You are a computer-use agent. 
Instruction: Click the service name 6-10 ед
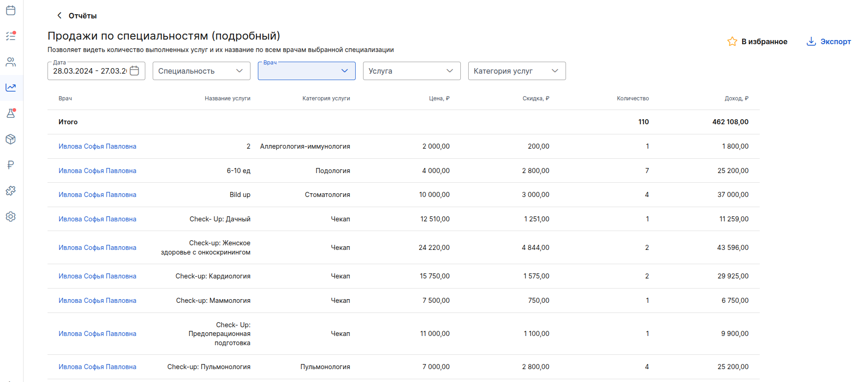click(x=238, y=171)
